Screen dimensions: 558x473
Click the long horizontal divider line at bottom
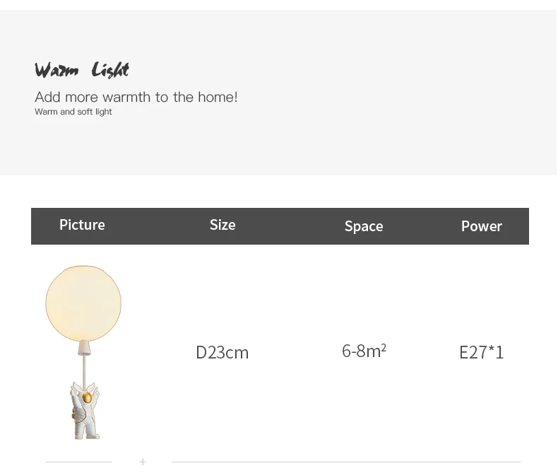coord(346,462)
